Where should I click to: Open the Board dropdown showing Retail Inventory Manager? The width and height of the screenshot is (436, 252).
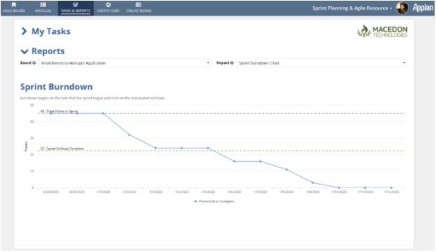coord(125,63)
